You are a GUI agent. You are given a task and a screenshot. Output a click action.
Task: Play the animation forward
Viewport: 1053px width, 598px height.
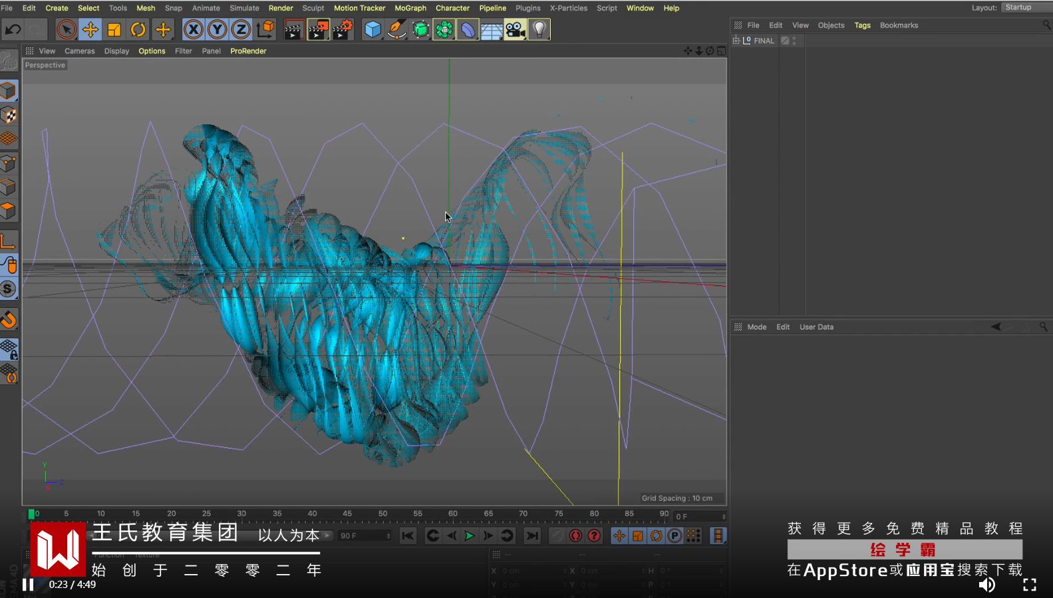[470, 535]
